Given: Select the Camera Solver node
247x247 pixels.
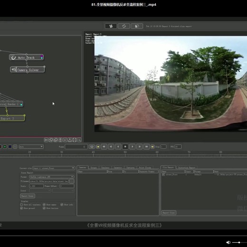Looking at the screenshot, I should tap(28, 70).
